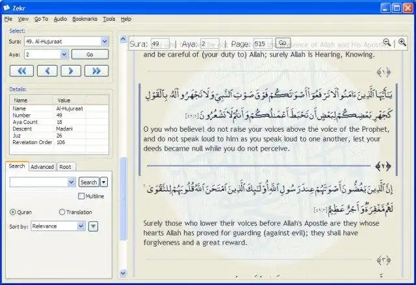
Task: Click the scroll down arrow
Action: [x=123, y=273]
